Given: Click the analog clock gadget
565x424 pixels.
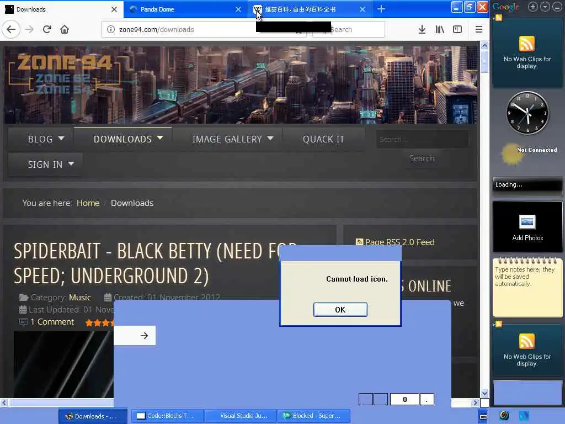Looking at the screenshot, I should coord(527,113).
